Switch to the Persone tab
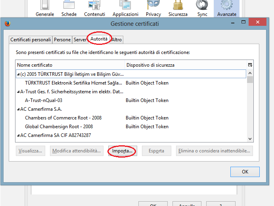 pos(62,40)
